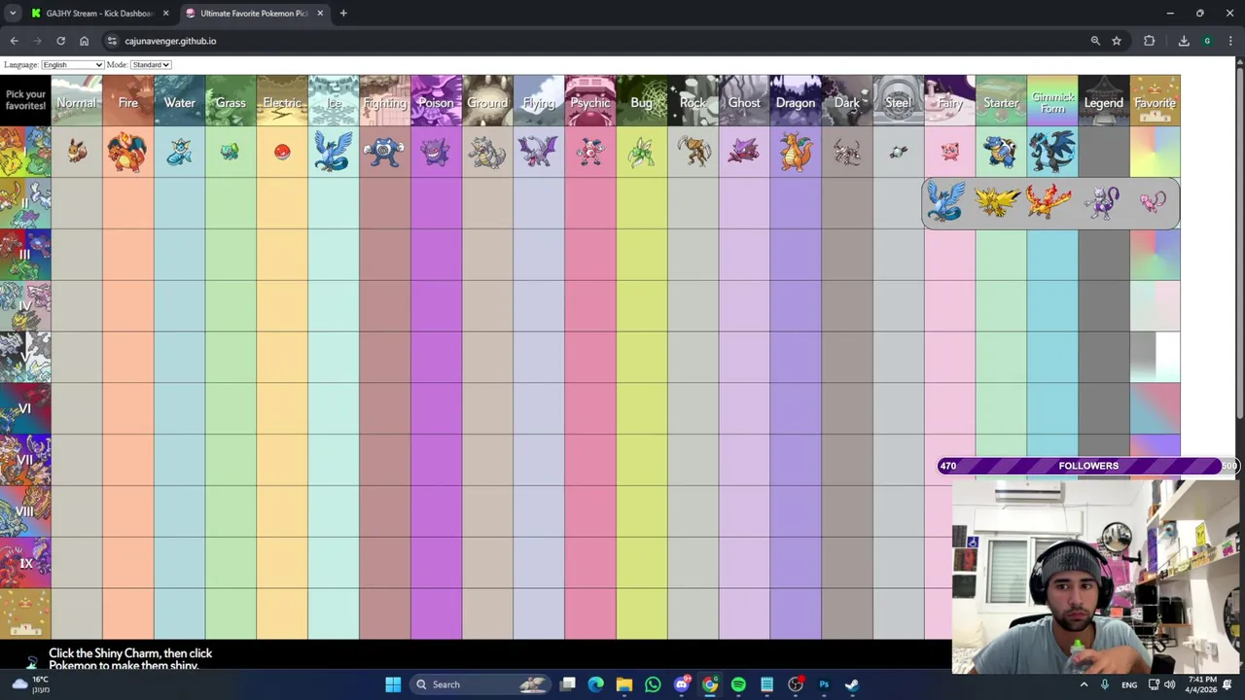Viewport: 1245px width, 700px height.
Task: Click Voltorb in the Electric column
Action: tap(282, 152)
